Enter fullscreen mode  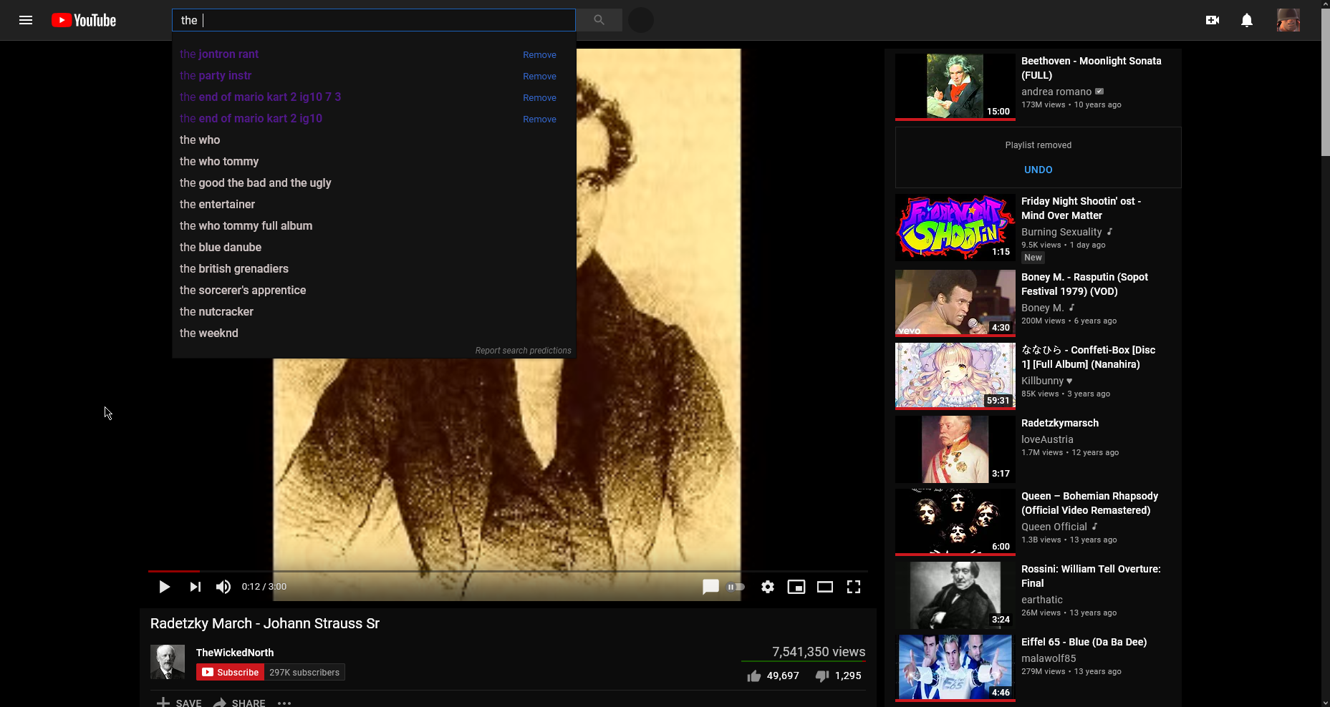pos(854,587)
